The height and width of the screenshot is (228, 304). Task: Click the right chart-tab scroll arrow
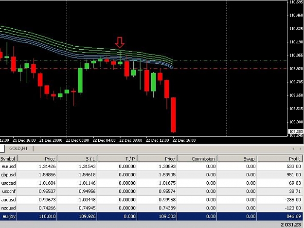pyautogui.click(x=300, y=149)
